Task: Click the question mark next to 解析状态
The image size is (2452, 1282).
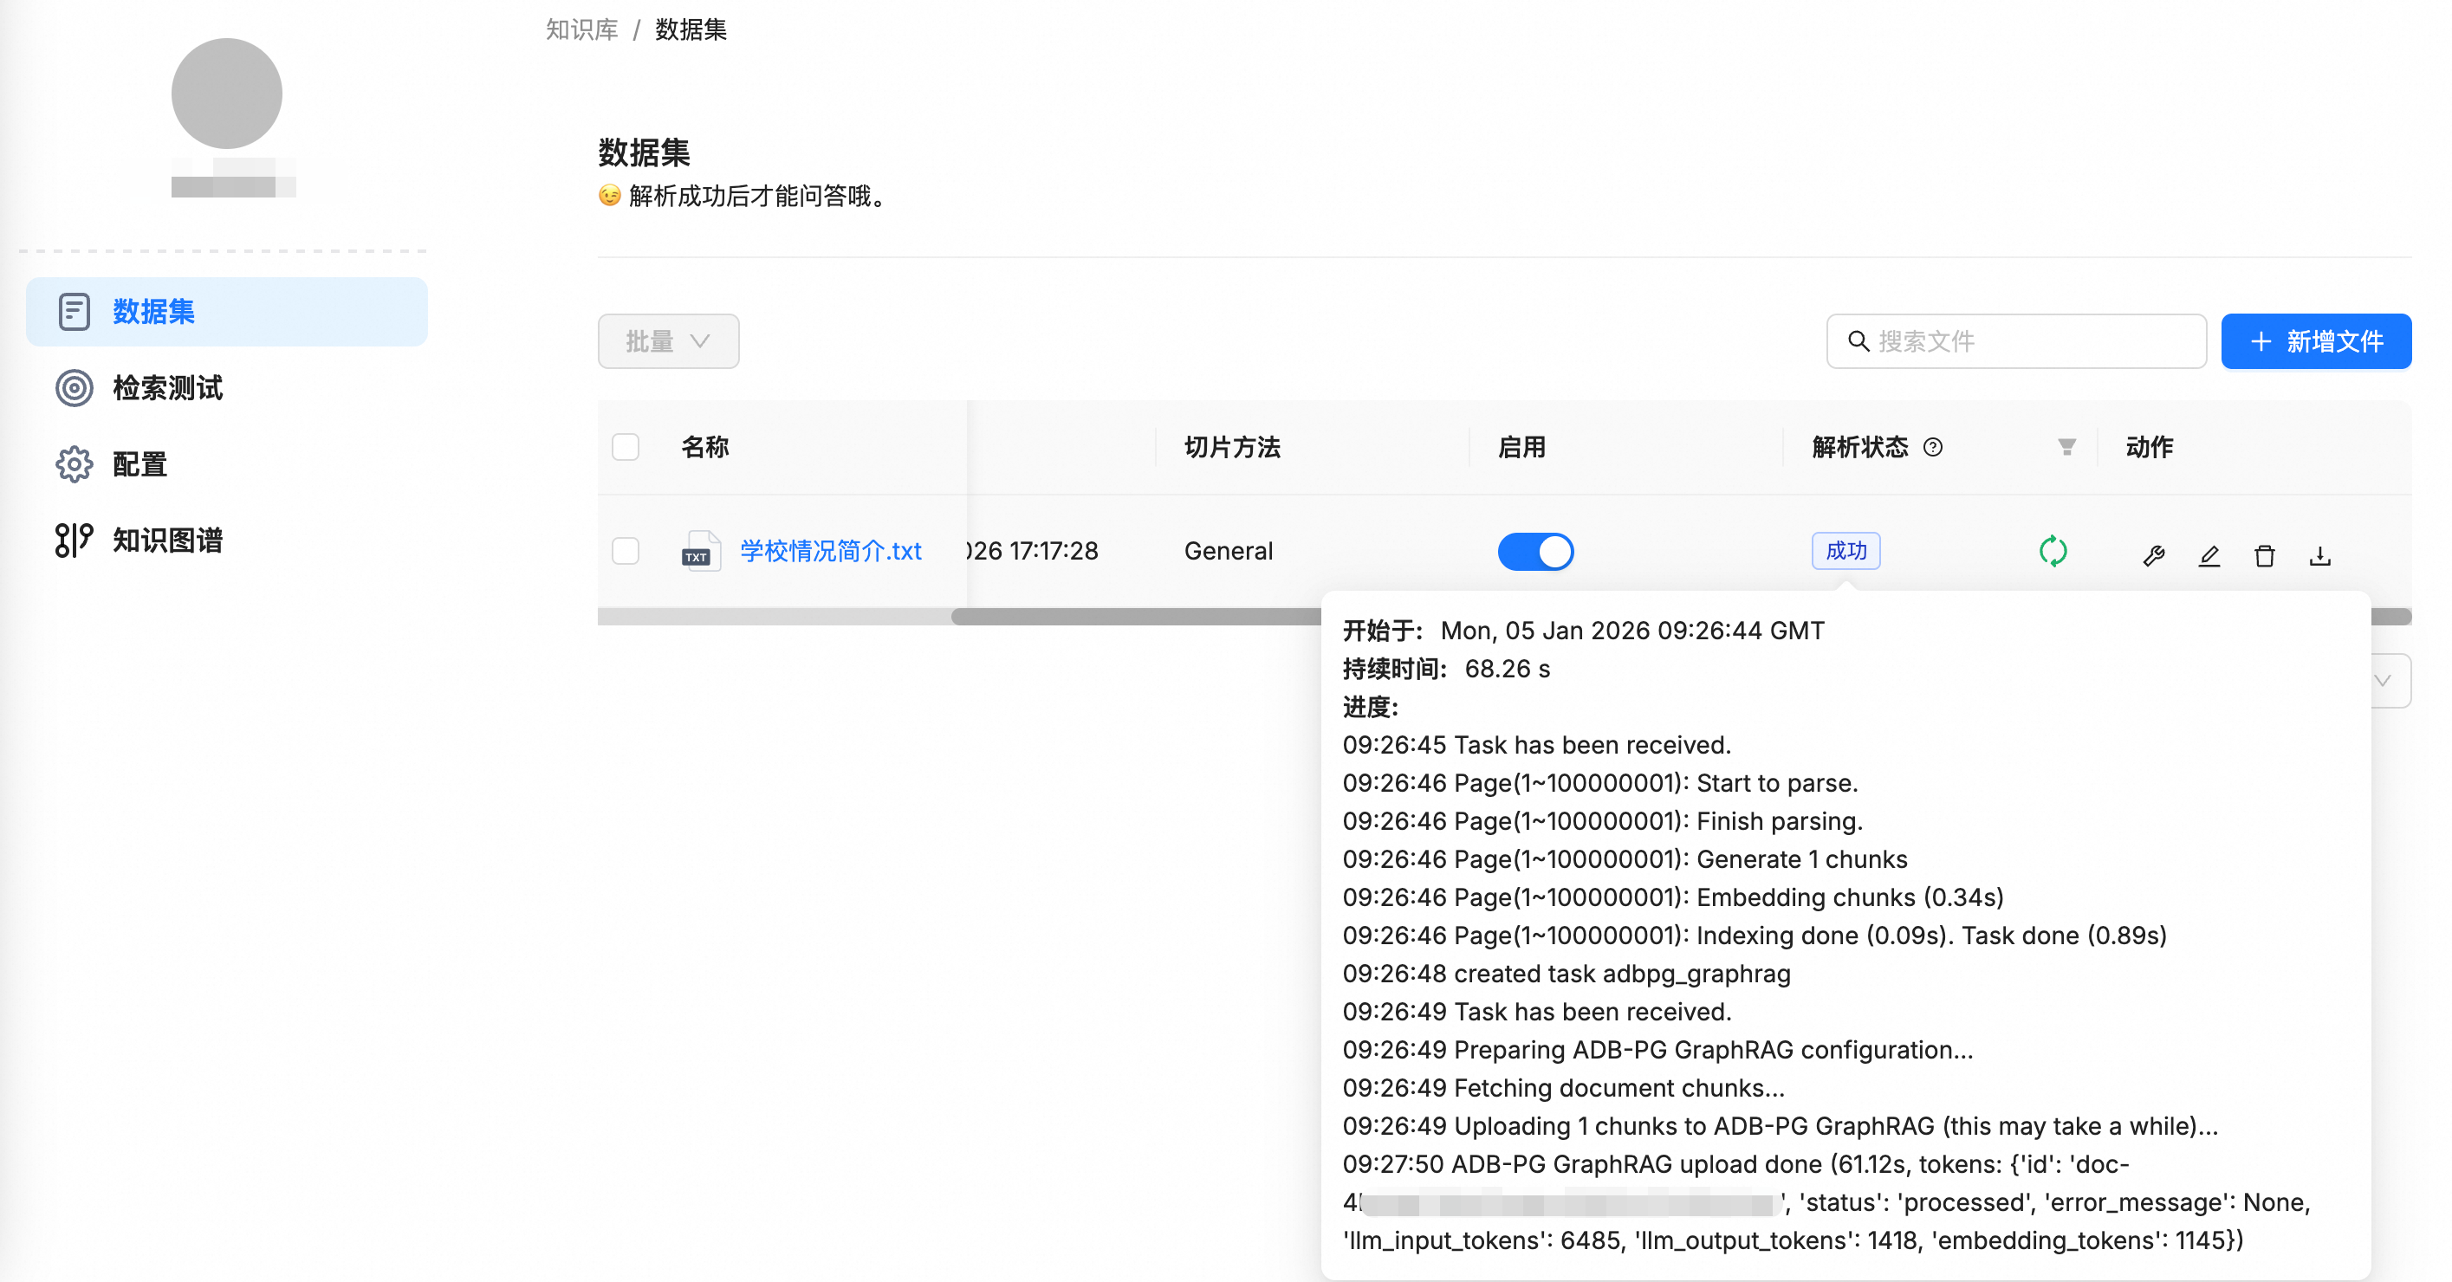Action: pyautogui.click(x=1932, y=446)
